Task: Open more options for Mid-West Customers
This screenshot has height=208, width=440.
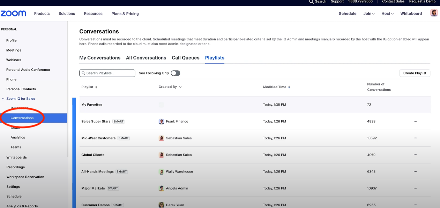Action: click(x=415, y=138)
